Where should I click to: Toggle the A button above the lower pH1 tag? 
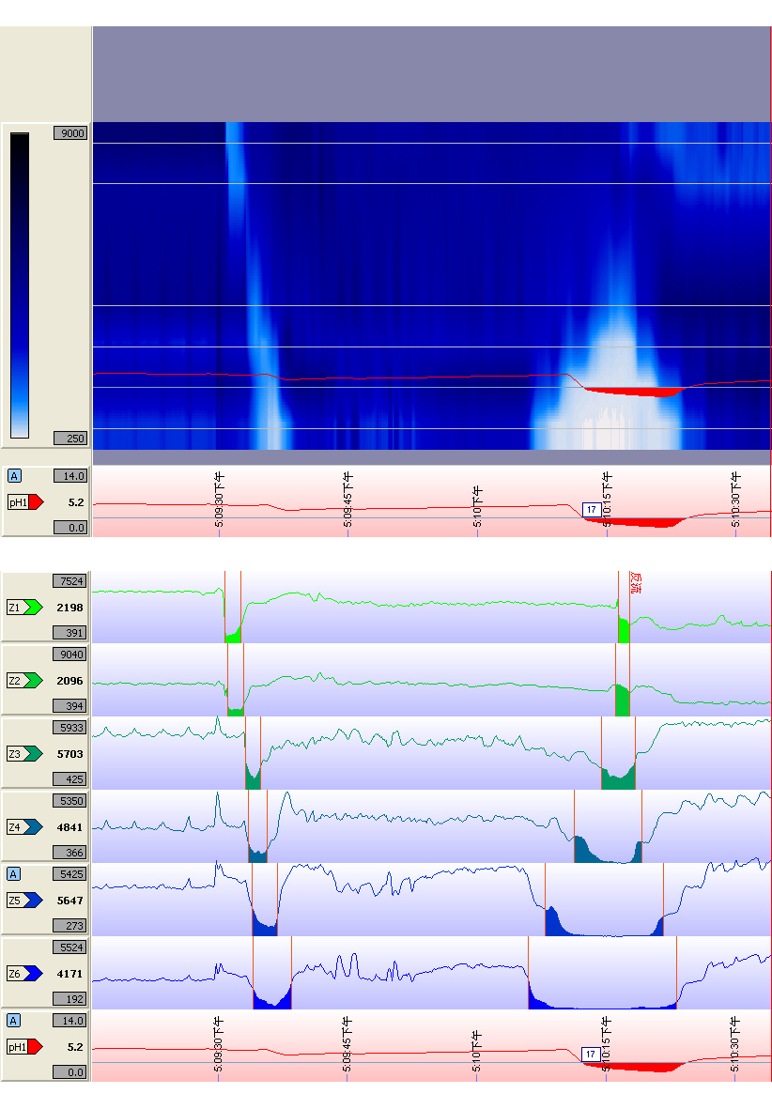pos(13,1021)
